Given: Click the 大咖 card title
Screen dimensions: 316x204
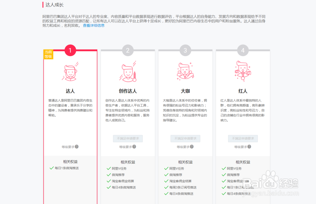Looking at the screenshot, I should (185, 91).
